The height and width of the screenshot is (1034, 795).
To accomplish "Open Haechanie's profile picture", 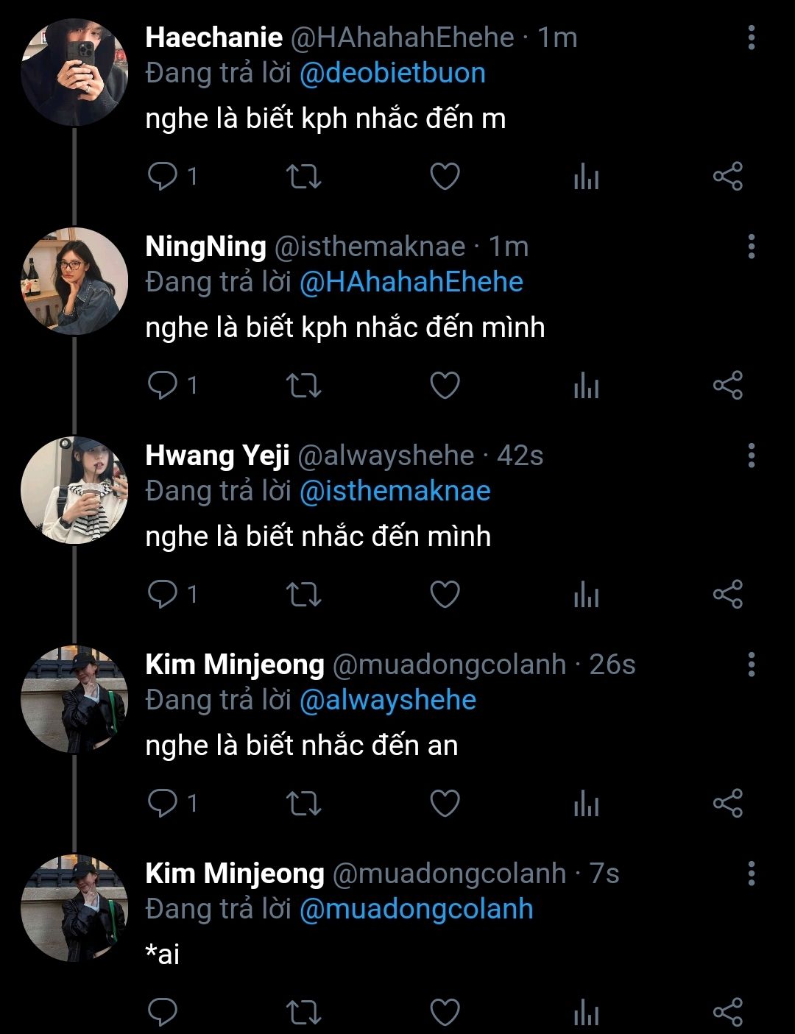I will pos(74,72).
